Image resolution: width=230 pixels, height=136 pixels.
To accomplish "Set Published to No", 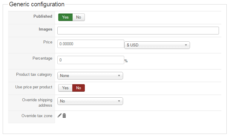I will [79, 17].
